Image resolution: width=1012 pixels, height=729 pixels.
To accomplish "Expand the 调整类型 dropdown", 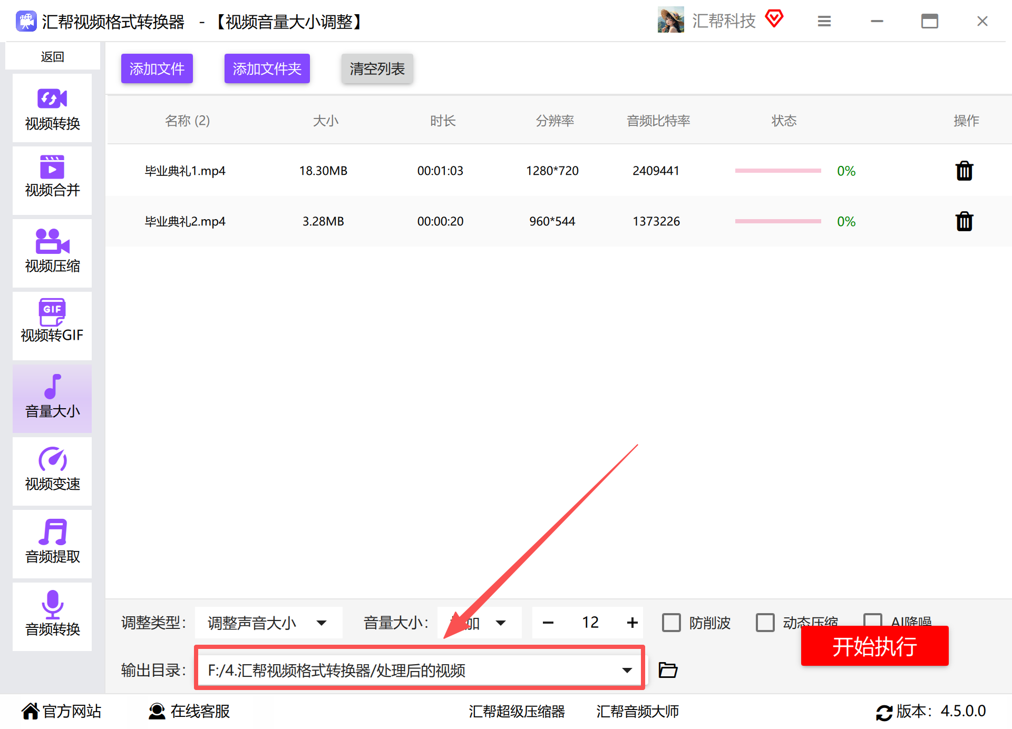I will coord(269,623).
